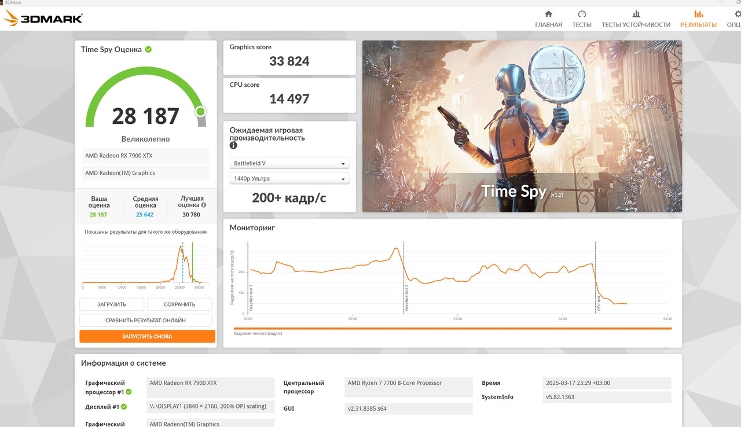This screenshot has height=427, width=741.
Task: Click the 200+ кадр/с estimated fps value
Action: click(289, 198)
